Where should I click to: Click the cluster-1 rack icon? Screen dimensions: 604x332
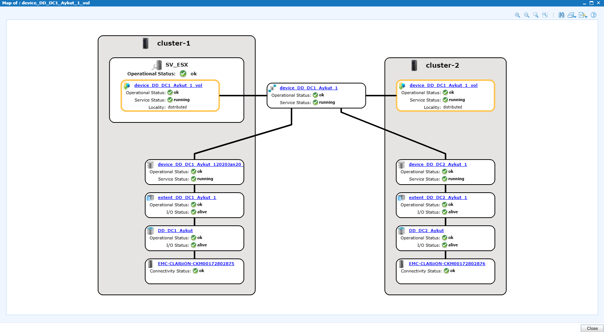coord(145,43)
